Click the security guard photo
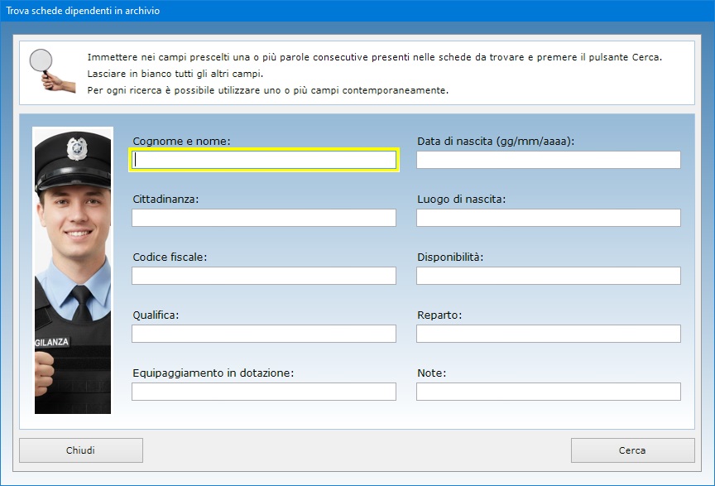 (73, 270)
